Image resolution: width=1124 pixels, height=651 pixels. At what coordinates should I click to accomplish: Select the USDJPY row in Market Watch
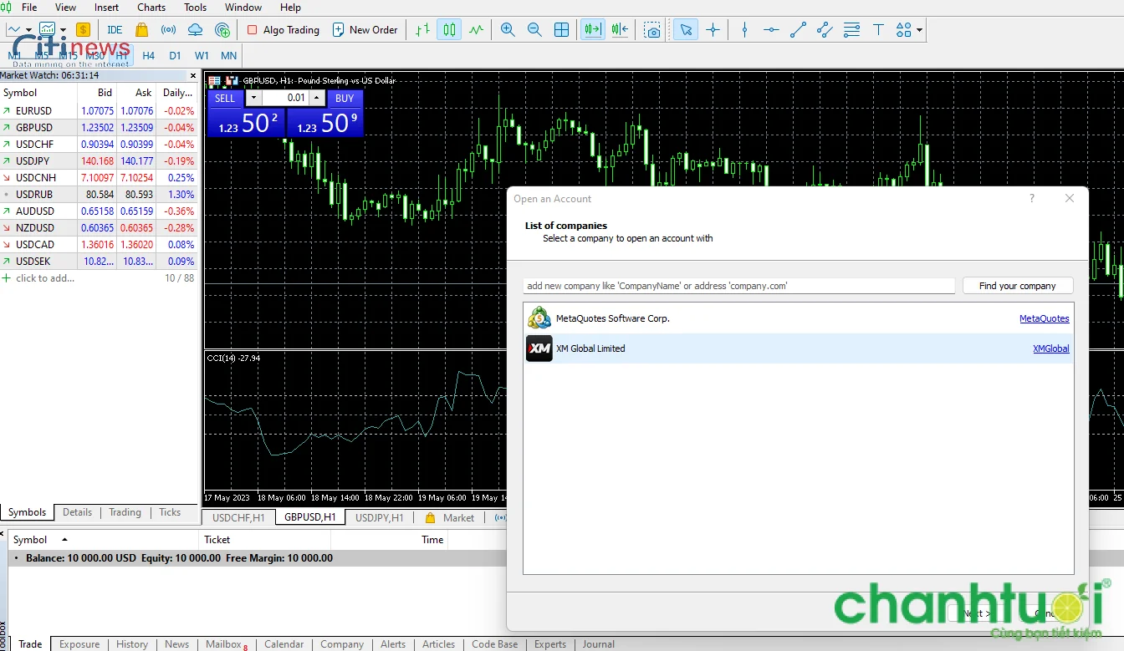99,160
